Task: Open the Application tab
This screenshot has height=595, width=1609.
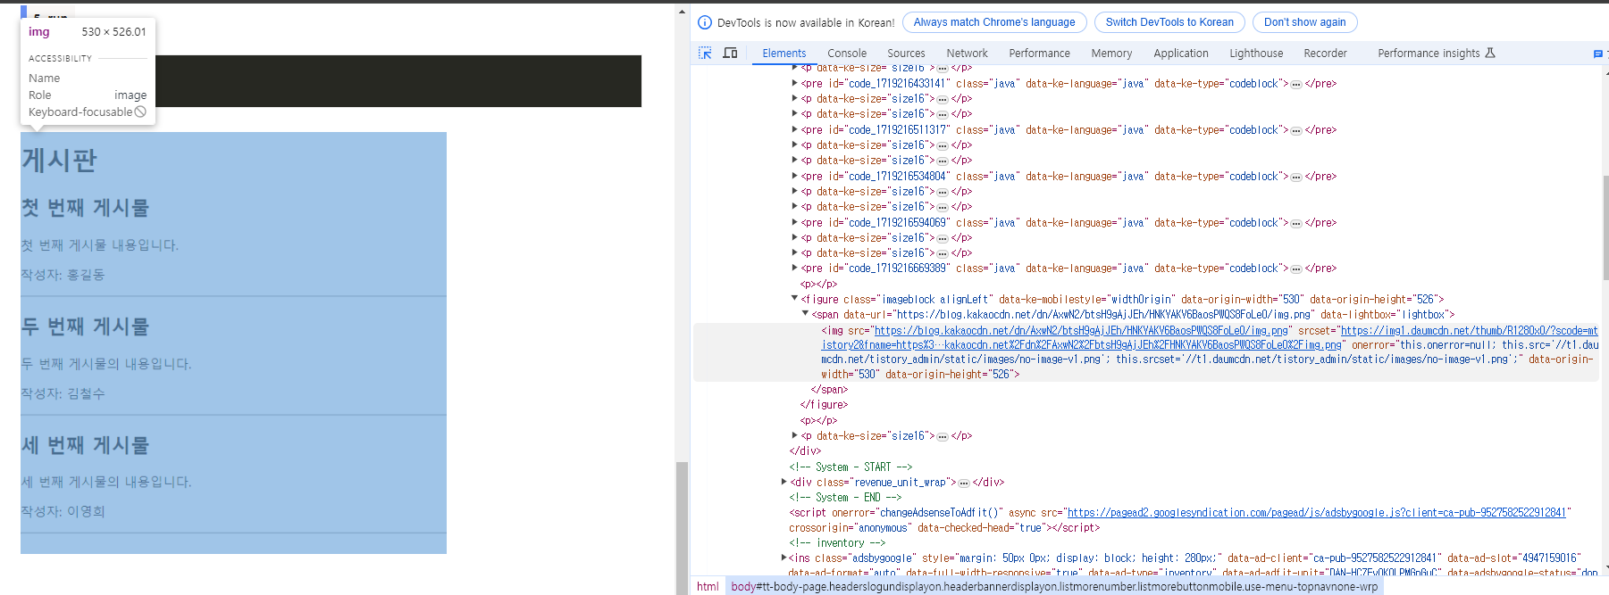Action: click(x=1180, y=54)
